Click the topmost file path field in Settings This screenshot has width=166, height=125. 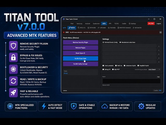tap(129, 46)
